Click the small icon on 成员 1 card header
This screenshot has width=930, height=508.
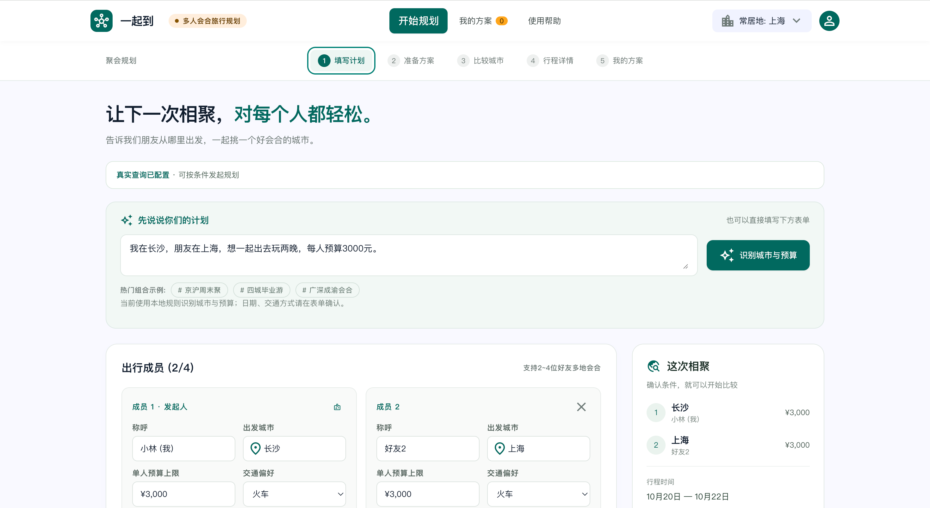[337, 407]
